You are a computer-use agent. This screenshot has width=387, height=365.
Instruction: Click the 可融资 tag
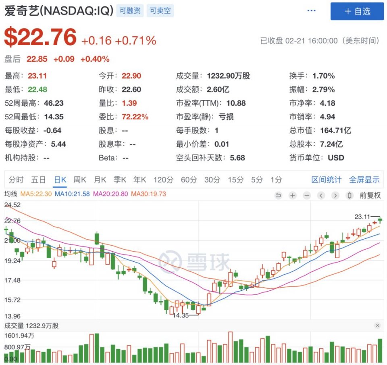[130, 10]
